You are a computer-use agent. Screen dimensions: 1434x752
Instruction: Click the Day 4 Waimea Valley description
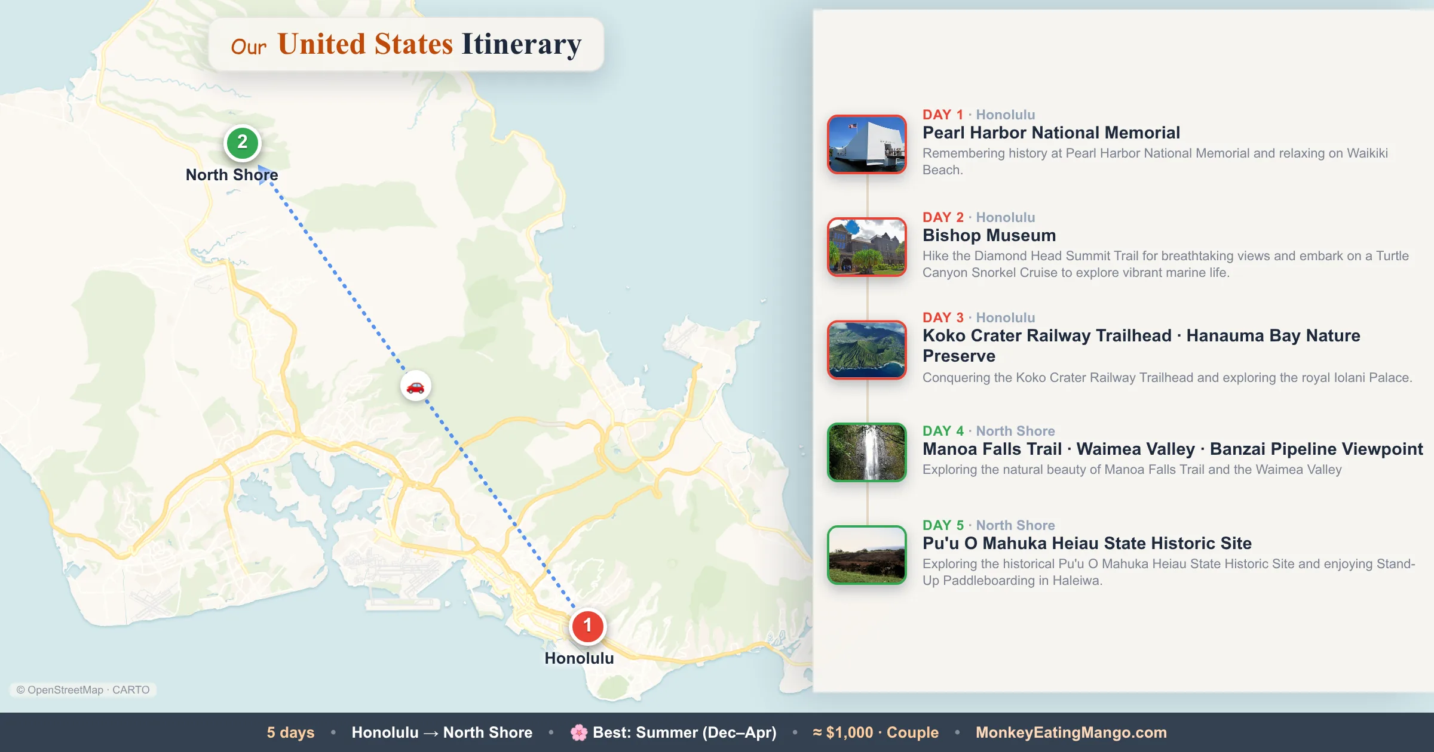(x=1132, y=469)
